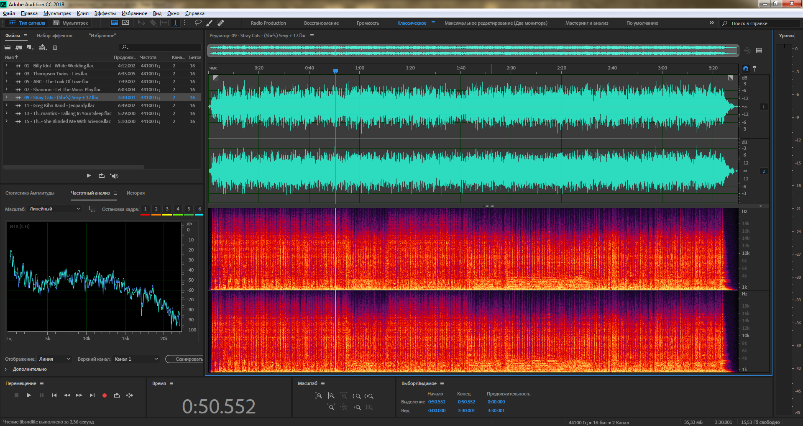
Task: Open the Верхний канал Канал 1 dropdown
Action: coord(136,359)
